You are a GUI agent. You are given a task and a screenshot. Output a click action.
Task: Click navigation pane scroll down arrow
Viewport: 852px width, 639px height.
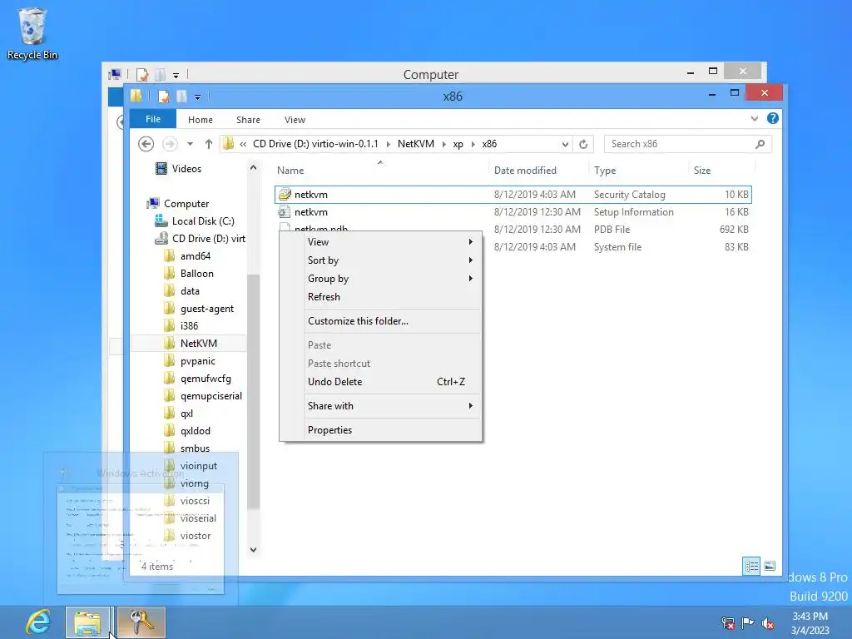(x=253, y=550)
